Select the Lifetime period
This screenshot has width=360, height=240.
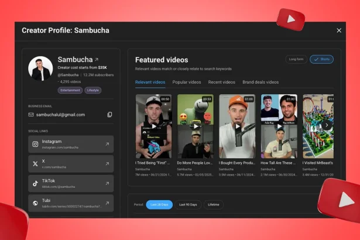tap(214, 205)
